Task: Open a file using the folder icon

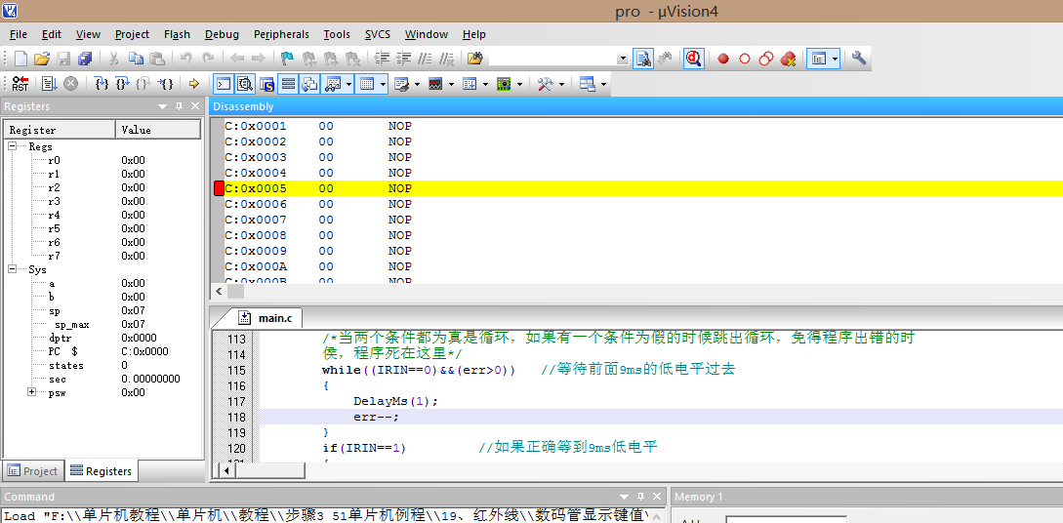Action: pos(42,59)
